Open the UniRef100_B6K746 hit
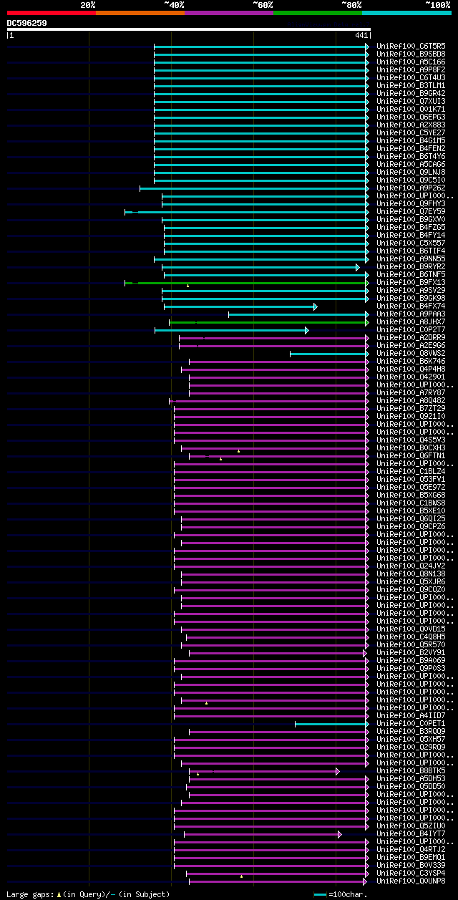Image resolution: width=458 pixels, height=900 pixels. tap(411, 361)
